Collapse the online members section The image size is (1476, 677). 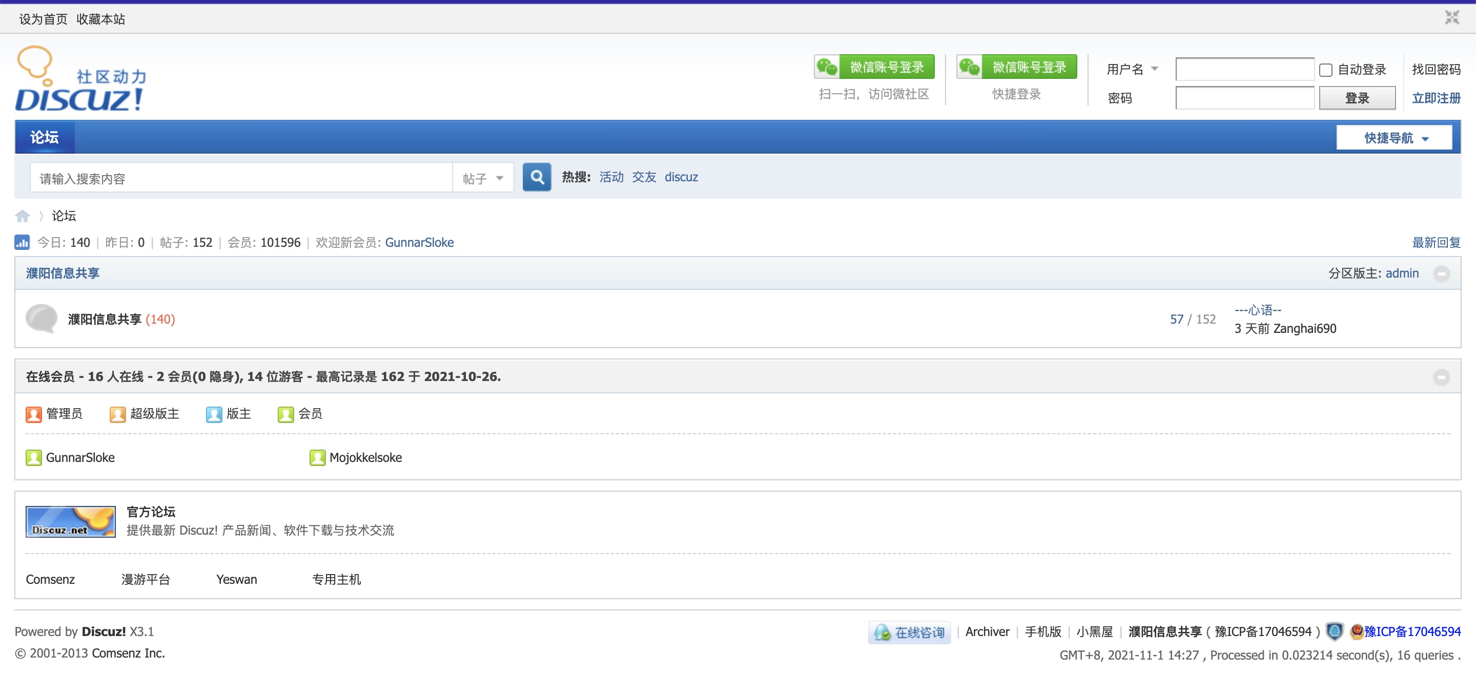[x=1441, y=377]
